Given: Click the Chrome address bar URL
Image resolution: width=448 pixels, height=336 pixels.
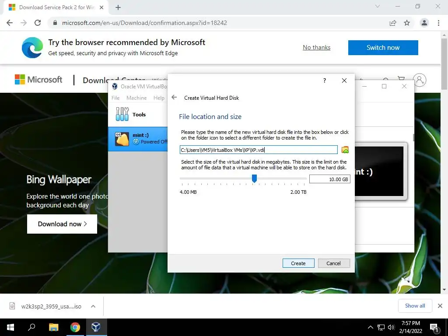Looking at the screenshot, I should click(144, 23).
